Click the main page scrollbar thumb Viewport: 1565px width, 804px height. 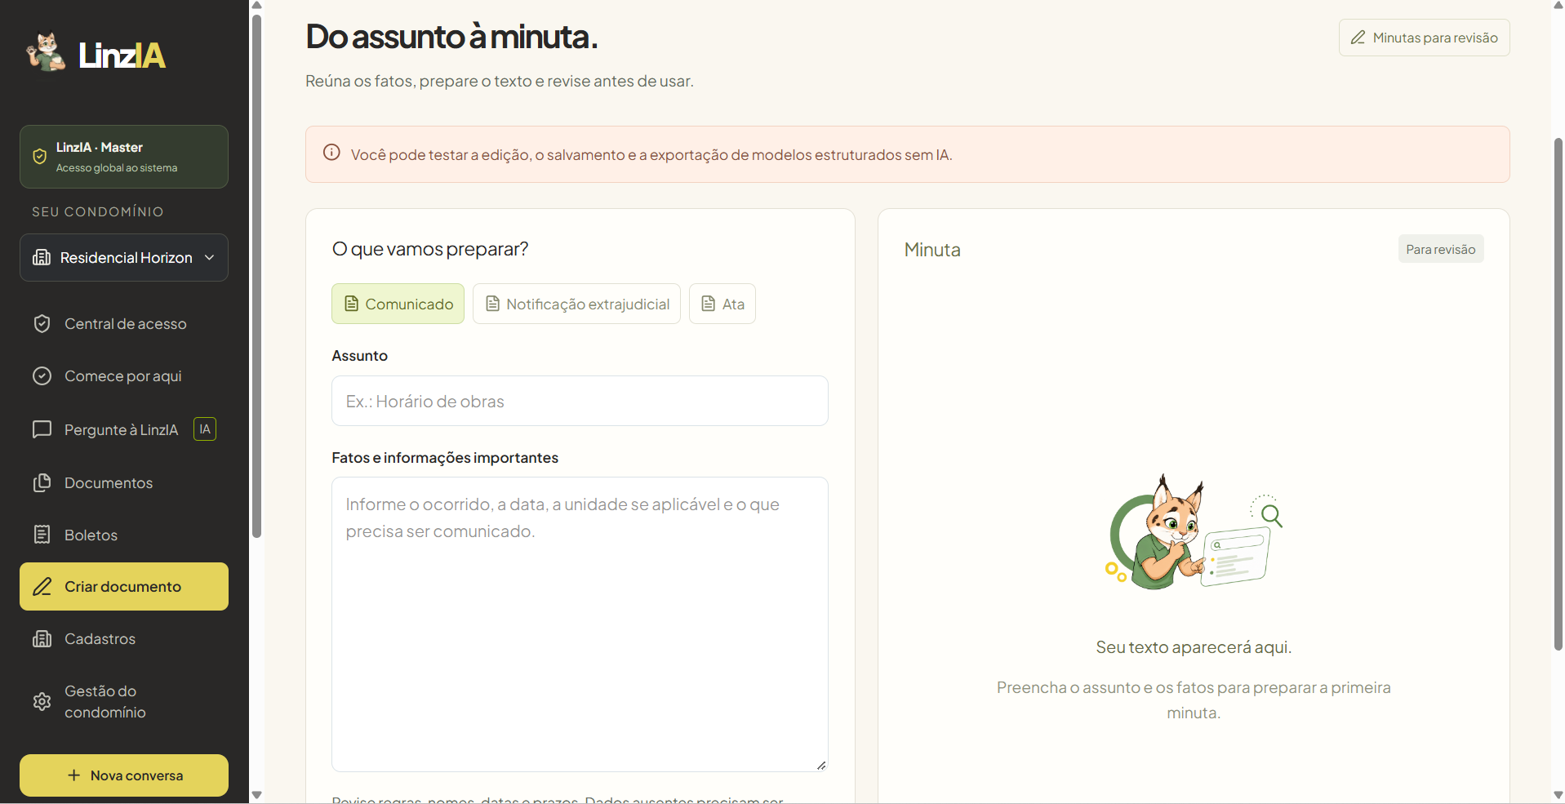[1558, 393]
